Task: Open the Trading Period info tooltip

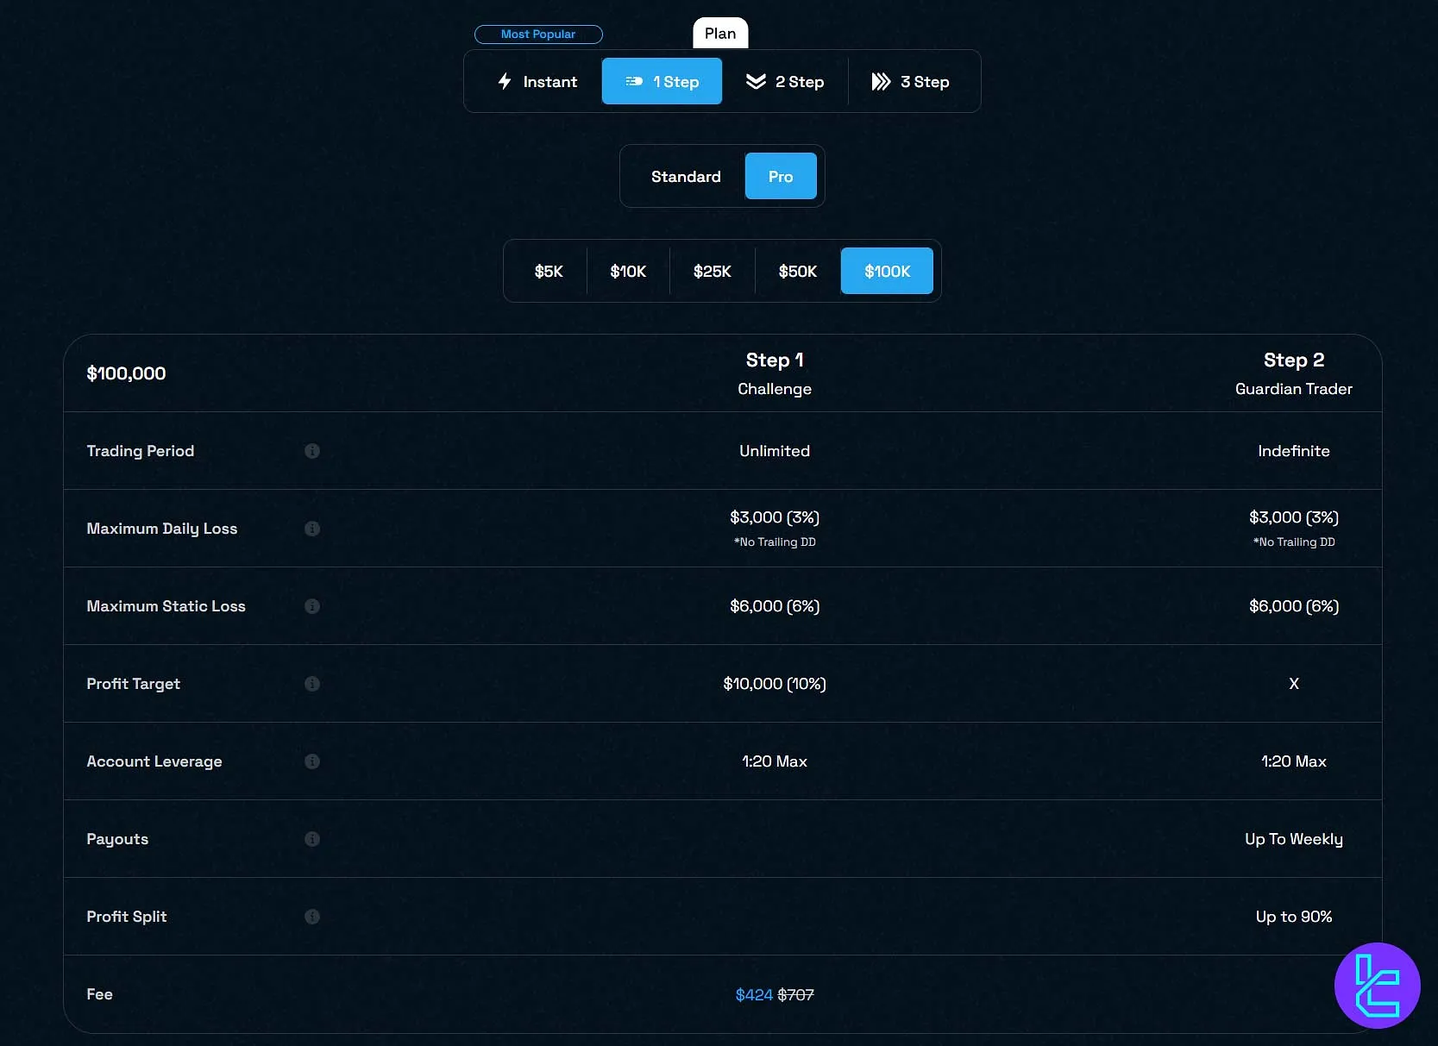Action: pos(311,451)
